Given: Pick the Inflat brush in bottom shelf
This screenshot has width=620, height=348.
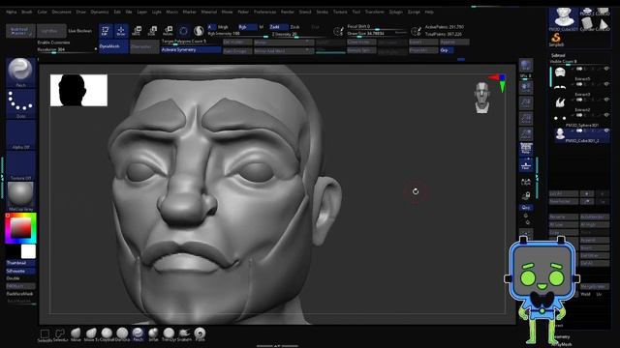Looking at the screenshot, I should click(153, 334).
